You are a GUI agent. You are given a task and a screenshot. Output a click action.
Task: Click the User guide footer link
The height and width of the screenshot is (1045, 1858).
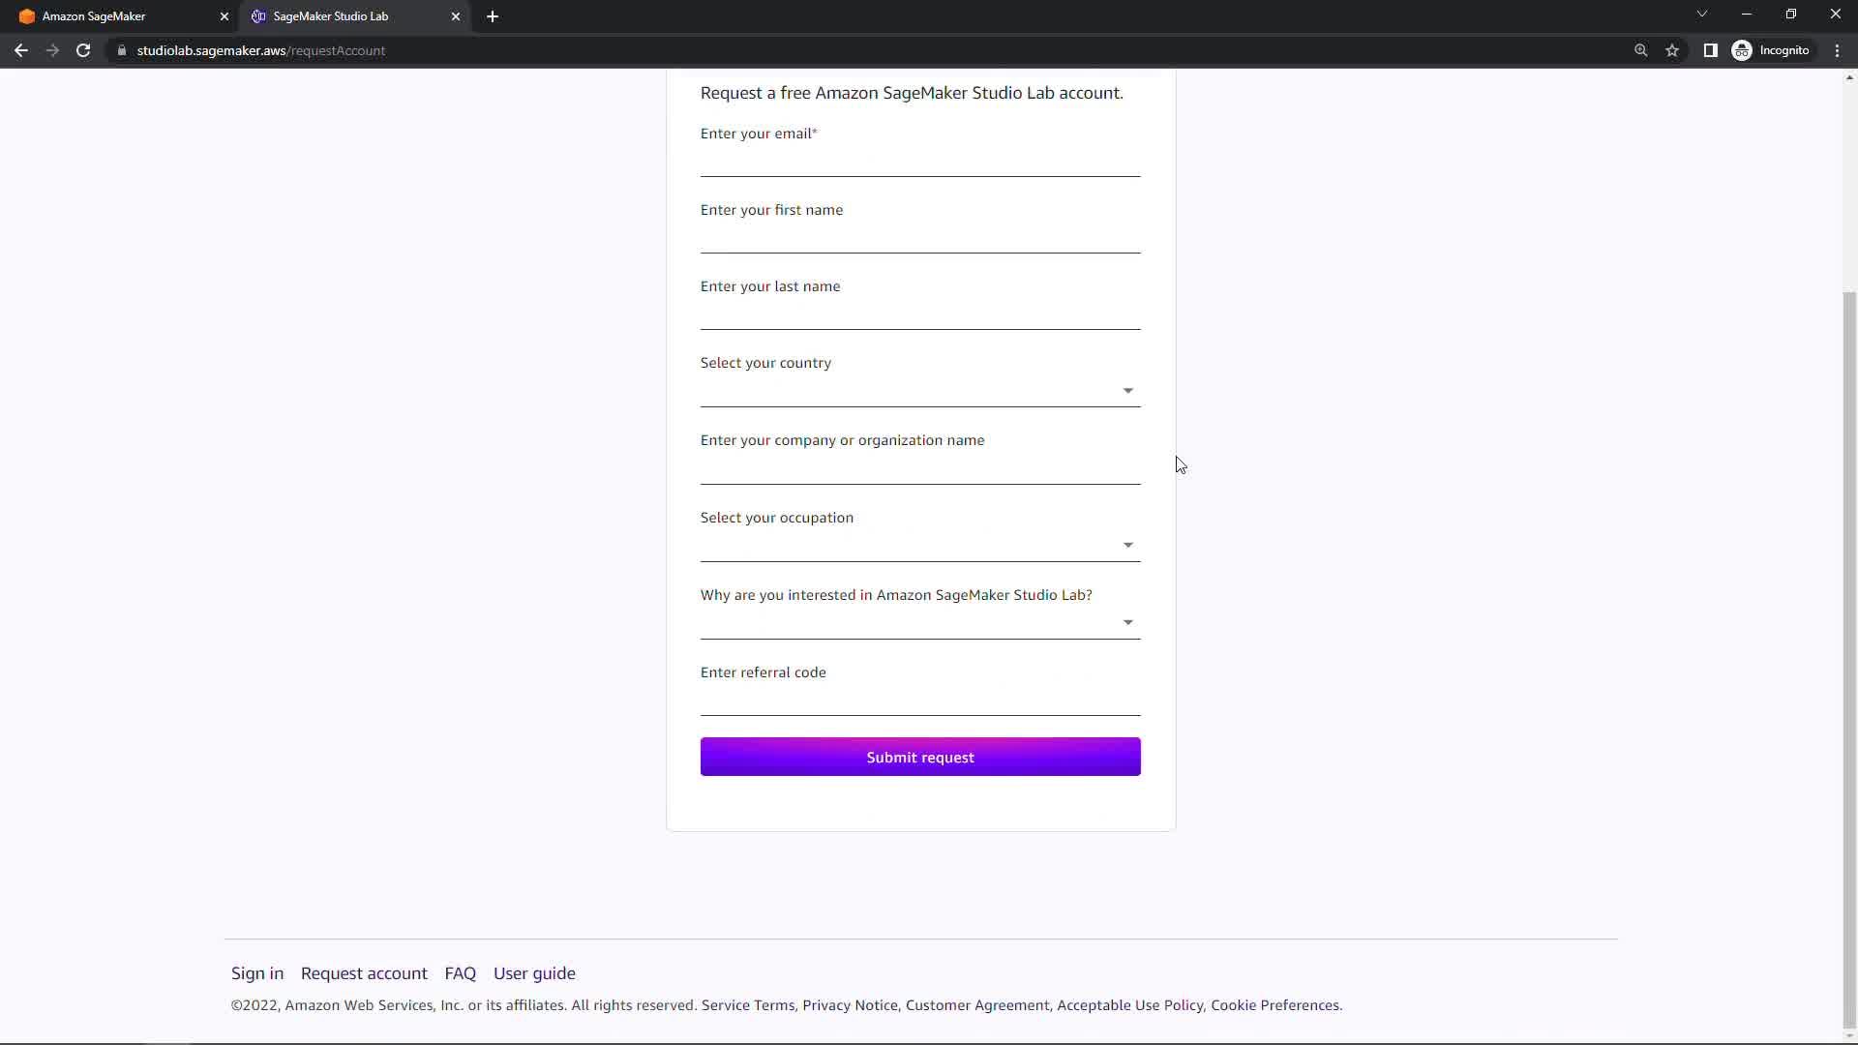pos(534,973)
